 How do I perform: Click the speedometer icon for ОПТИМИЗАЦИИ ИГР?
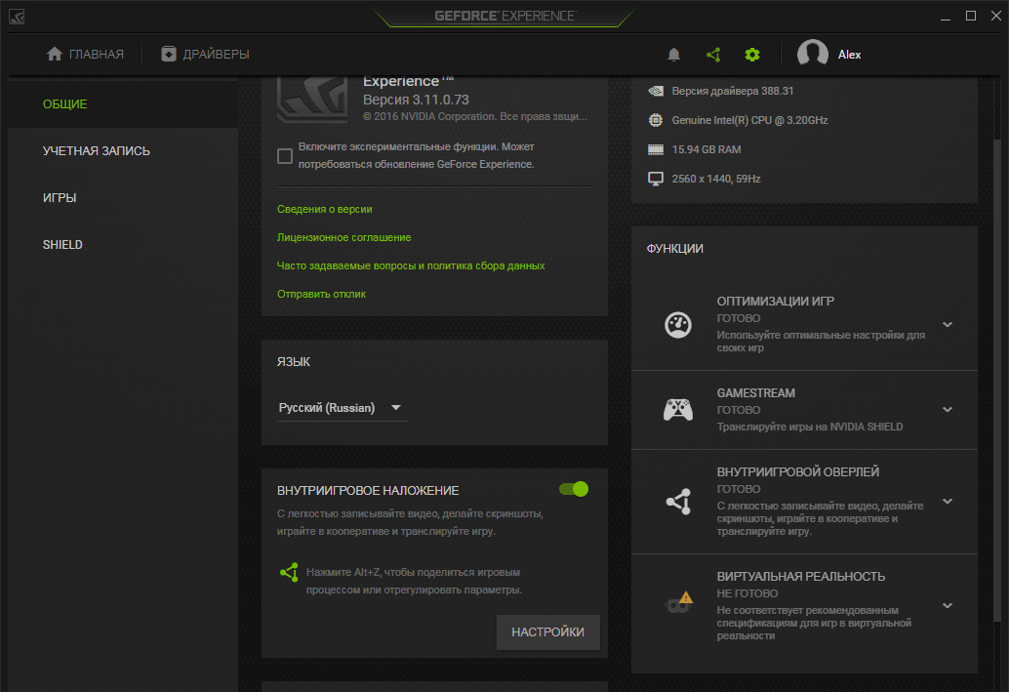677,324
